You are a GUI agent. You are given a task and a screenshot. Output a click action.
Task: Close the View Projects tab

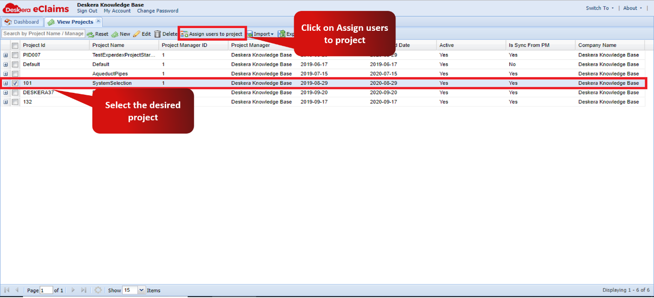(x=98, y=21)
